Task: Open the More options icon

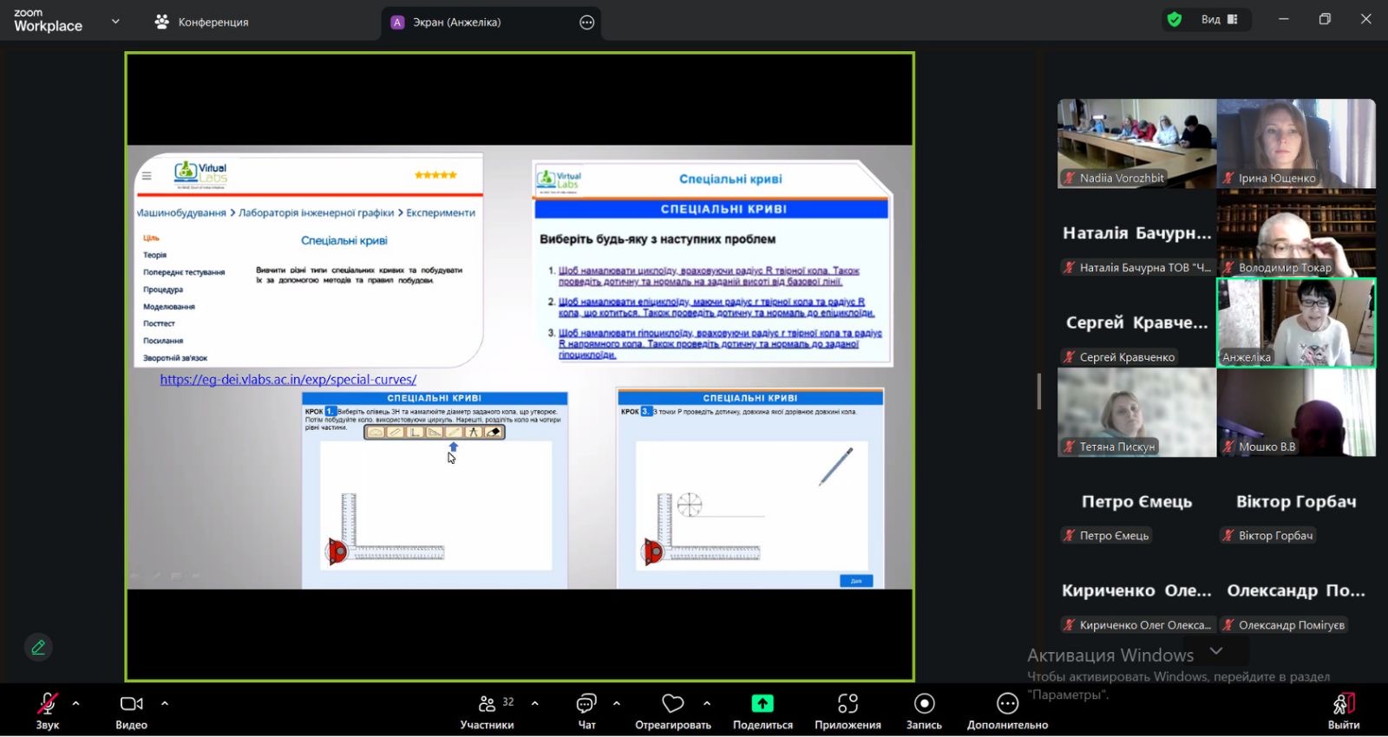Action: pos(1007,703)
